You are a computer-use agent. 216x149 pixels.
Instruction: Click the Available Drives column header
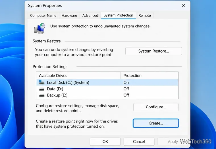[x=78, y=76]
